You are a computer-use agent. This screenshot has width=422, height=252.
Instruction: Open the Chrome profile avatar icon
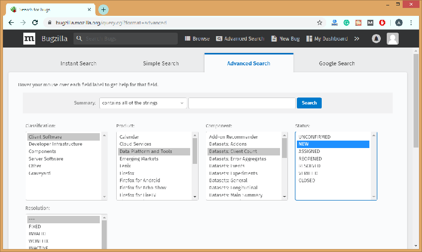(x=399, y=23)
